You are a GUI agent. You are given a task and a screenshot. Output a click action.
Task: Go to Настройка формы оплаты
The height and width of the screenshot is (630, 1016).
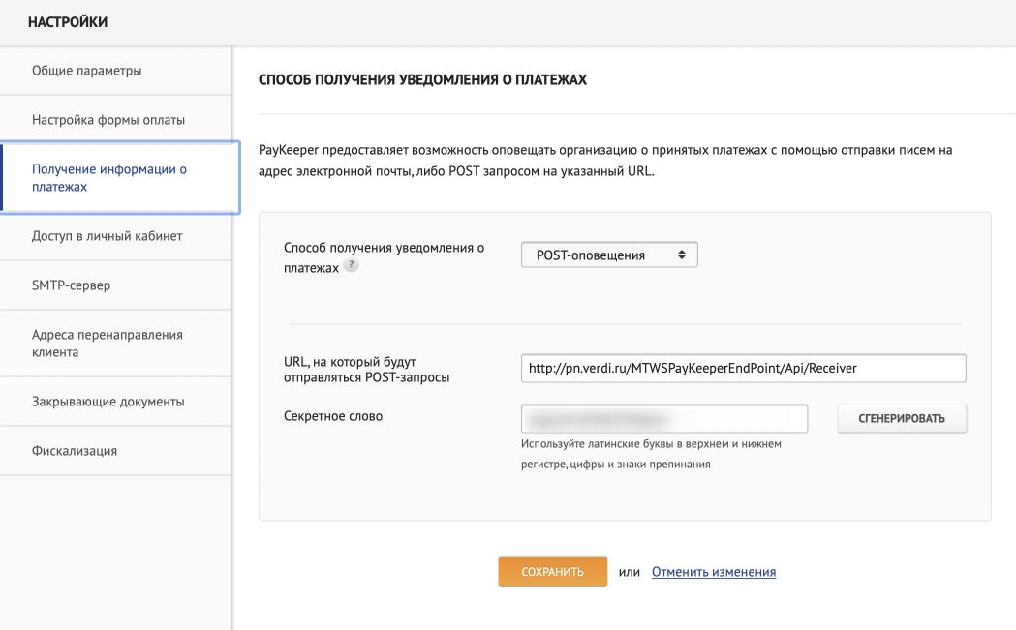[x=108, y=120]
